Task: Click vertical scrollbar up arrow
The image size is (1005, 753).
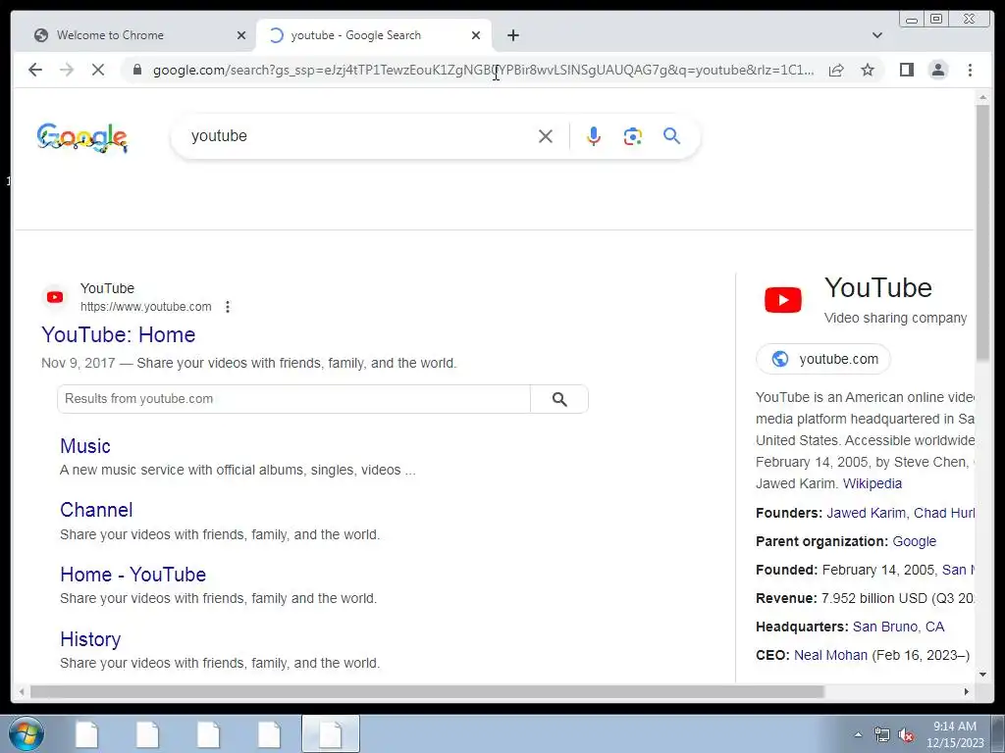Action: click(982, 97)
